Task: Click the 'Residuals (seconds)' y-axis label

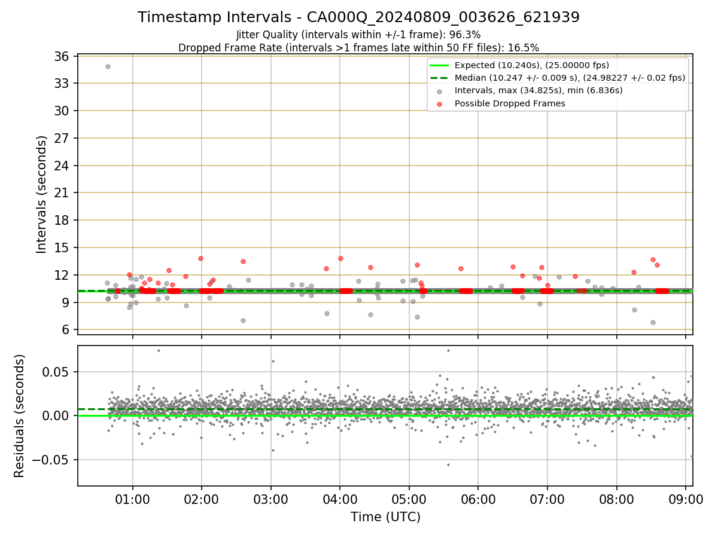Action: tap(19, 415)
